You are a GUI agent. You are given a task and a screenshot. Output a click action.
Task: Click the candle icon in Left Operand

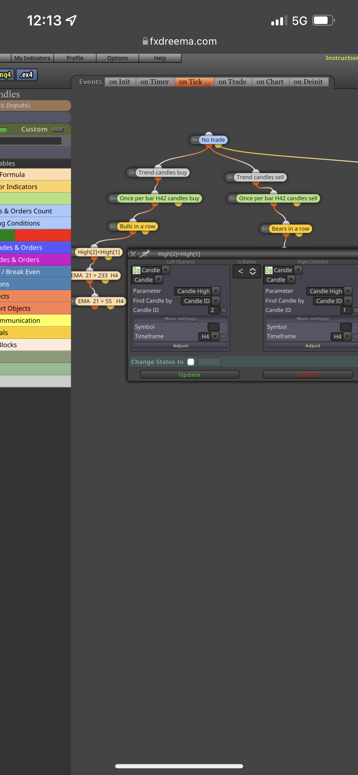(136, 270)
